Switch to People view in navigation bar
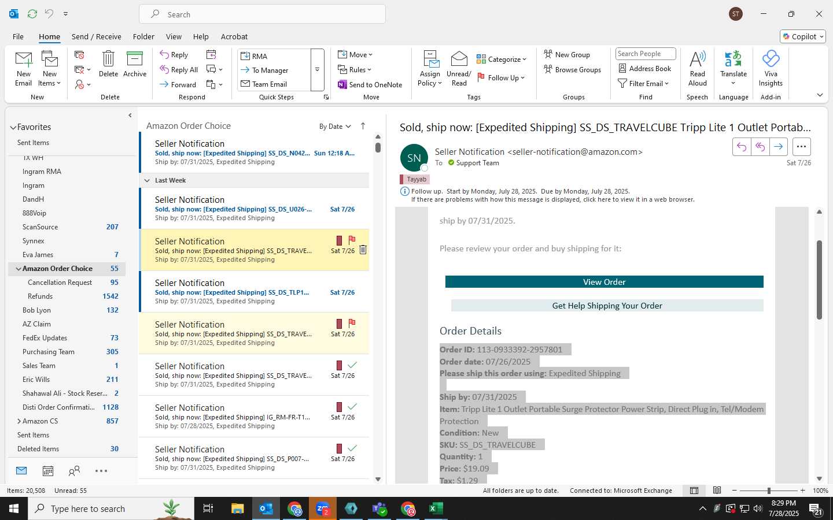Viewport: 833px width, 520px height. point(74,471)
